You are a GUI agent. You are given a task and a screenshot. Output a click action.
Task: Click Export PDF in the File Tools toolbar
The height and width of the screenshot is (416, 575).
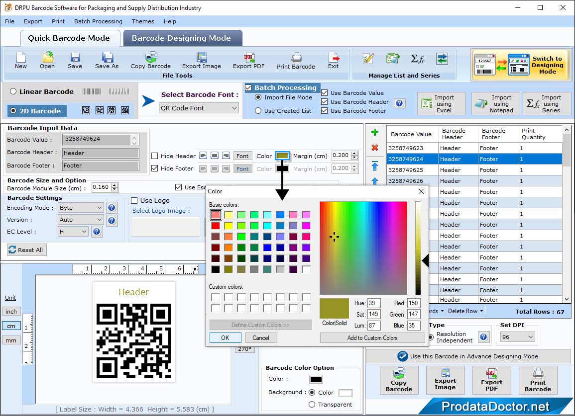point(248,60)
